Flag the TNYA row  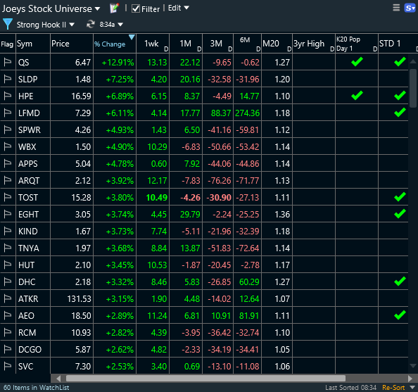(x=8, y=248)
